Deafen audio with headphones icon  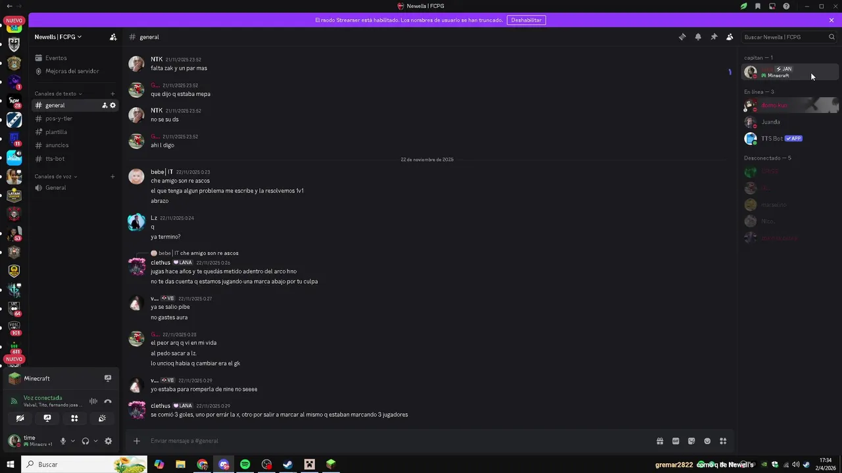click(x=86, y=441)
